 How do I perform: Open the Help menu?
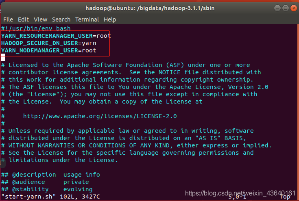point(110,19)
